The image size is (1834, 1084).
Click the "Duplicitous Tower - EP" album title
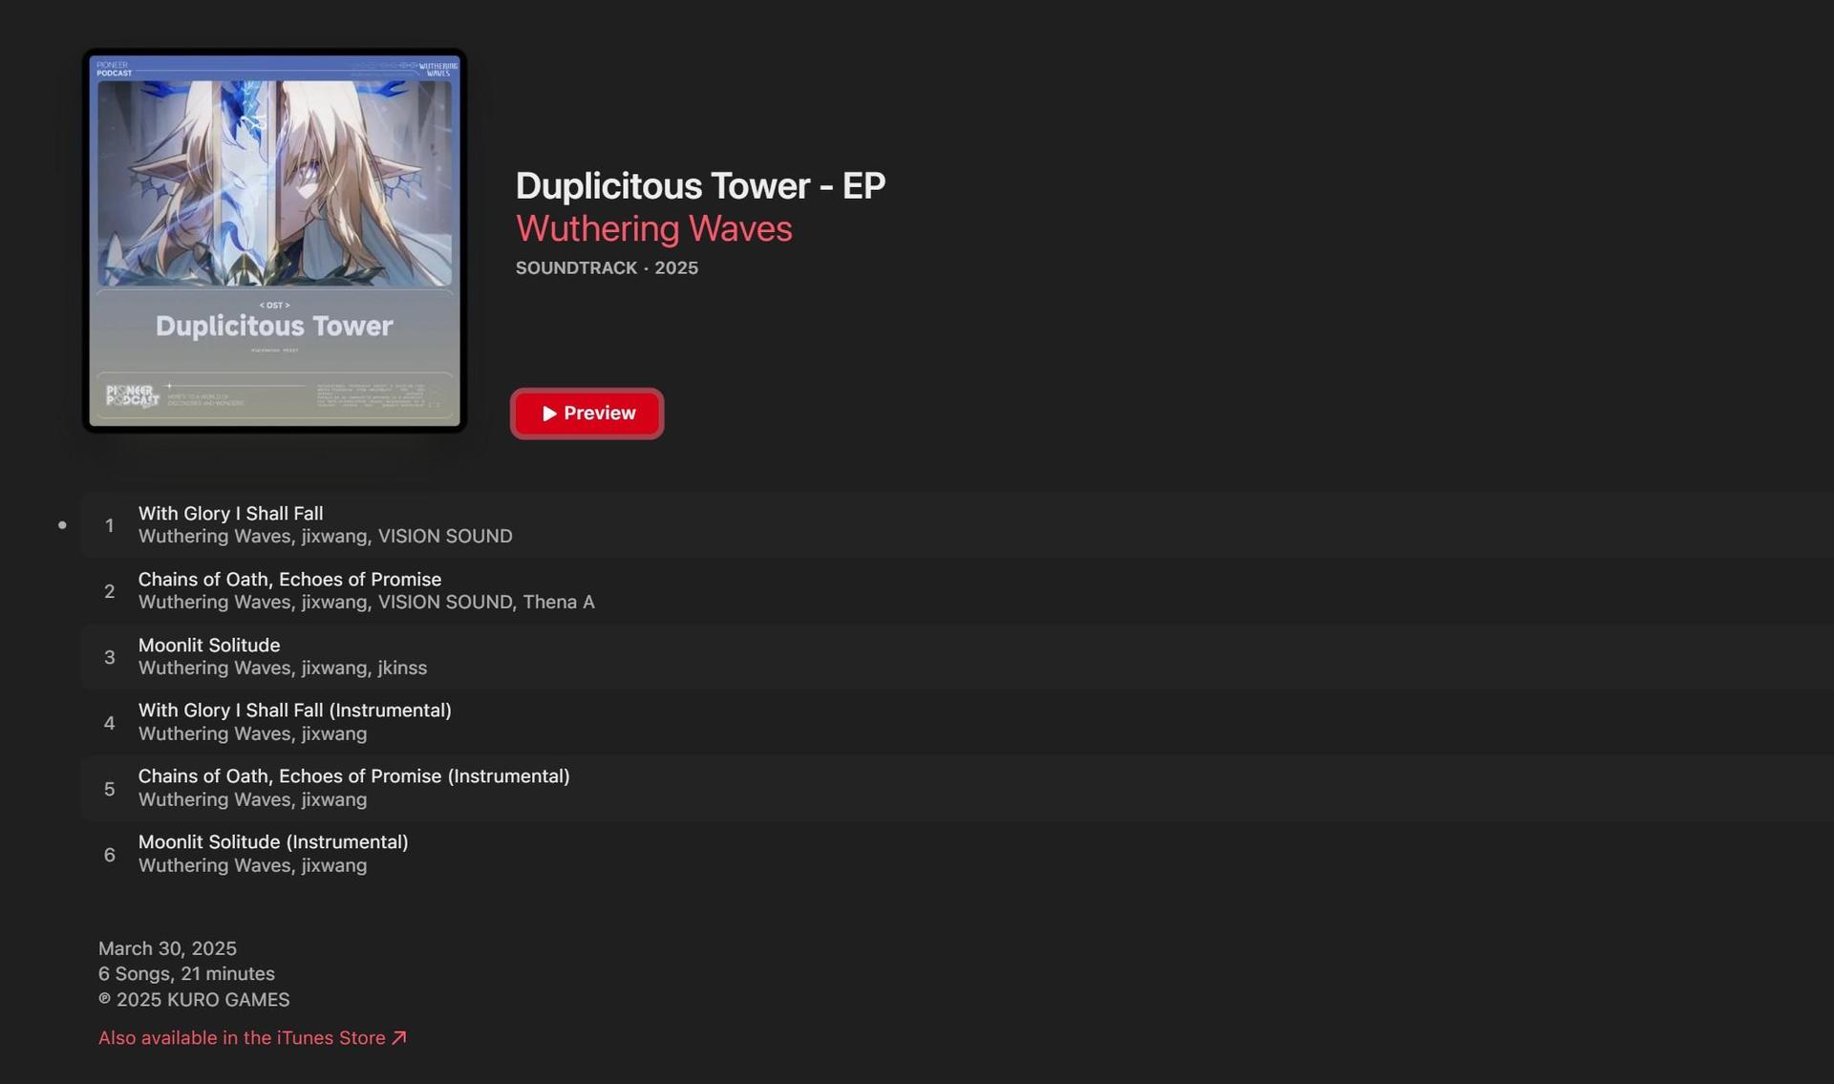tap(701, 186)
